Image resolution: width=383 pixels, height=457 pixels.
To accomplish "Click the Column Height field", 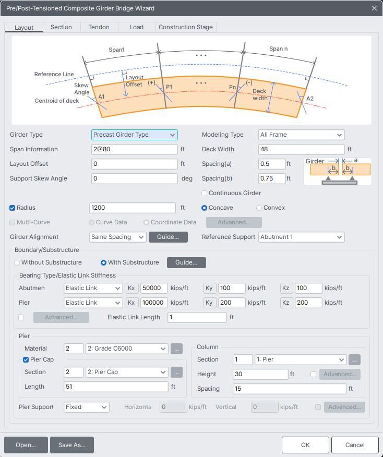I will (260, 374).
